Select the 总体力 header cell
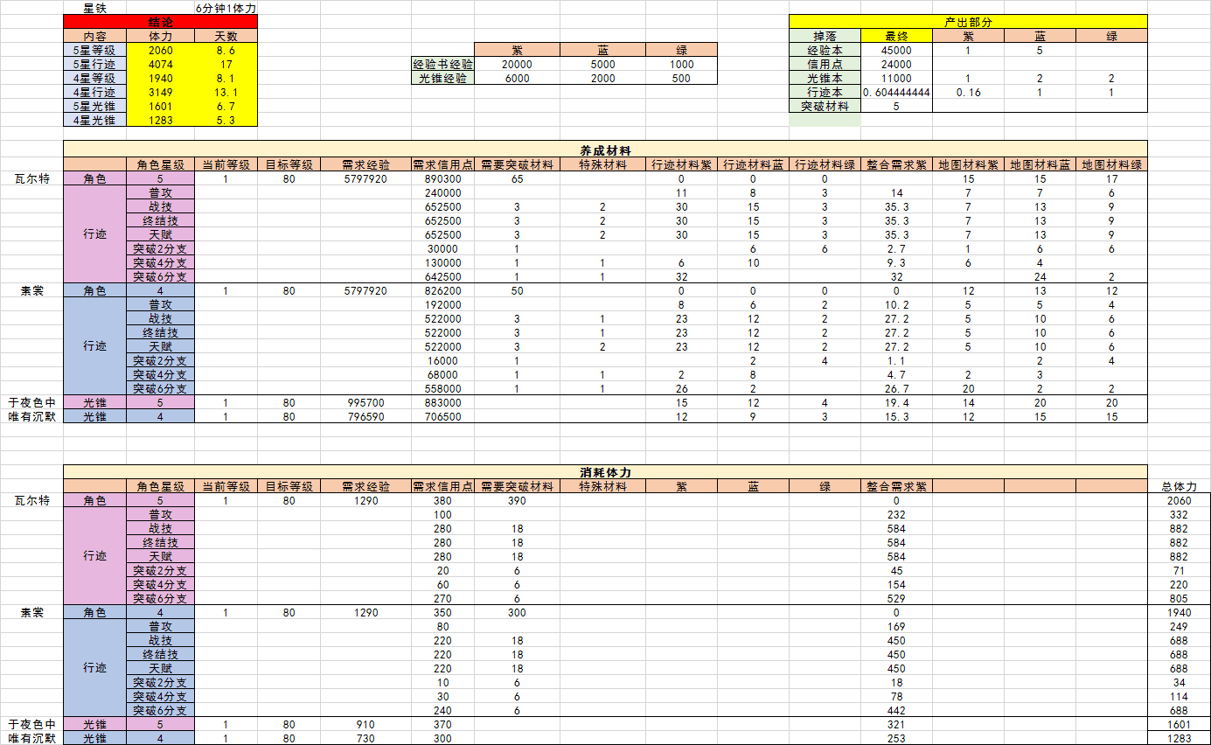 1179,486
